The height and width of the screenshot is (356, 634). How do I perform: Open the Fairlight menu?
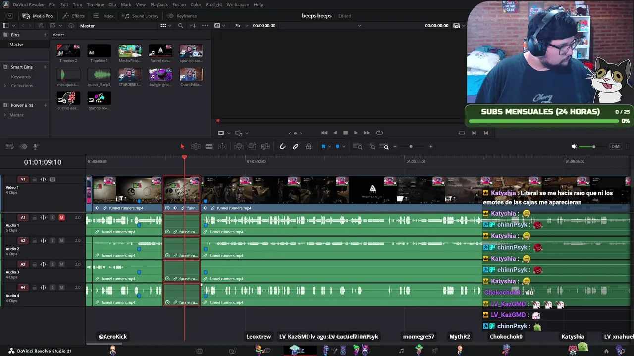click(x=214, y=4)
